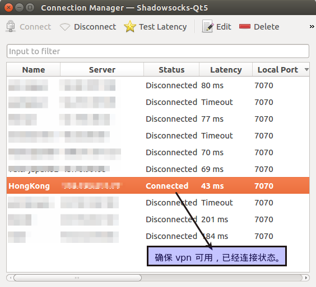Maximize the Shadowsocks-Qt5 window
316x287 pixels.
[x=30, y=8]
